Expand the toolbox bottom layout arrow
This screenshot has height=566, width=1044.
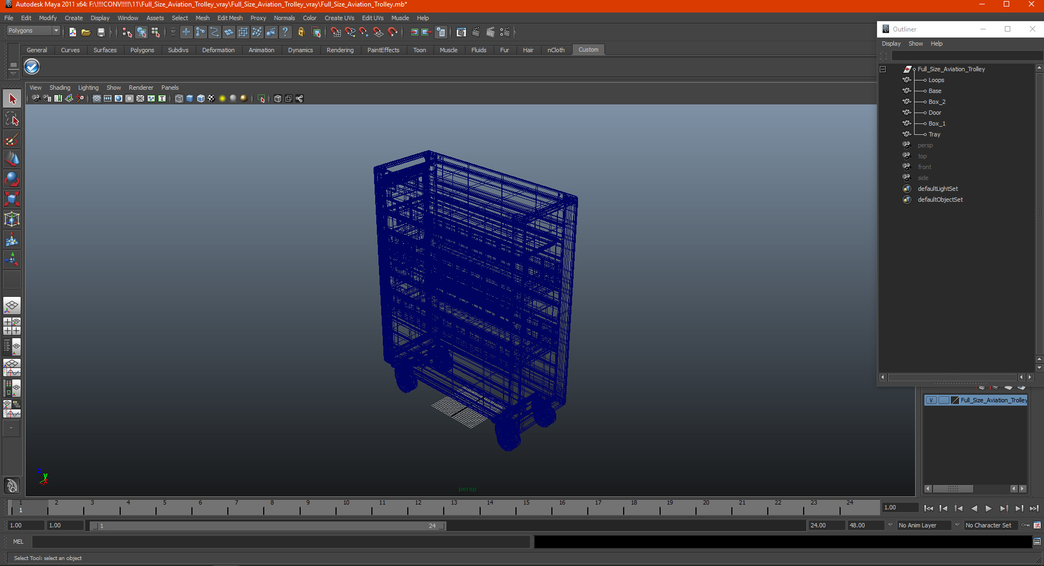11,428
